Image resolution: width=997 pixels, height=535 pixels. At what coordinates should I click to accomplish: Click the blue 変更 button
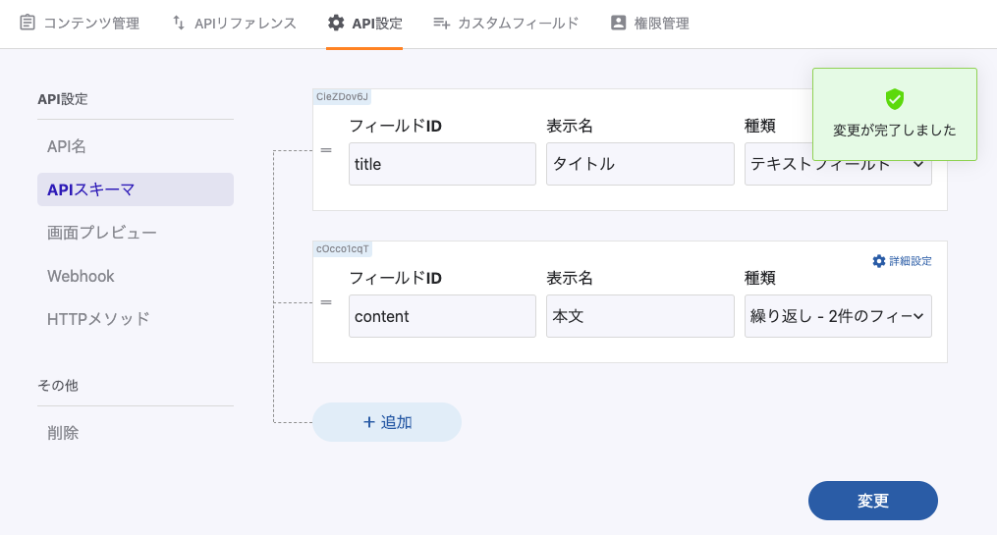tap(872, 501)
